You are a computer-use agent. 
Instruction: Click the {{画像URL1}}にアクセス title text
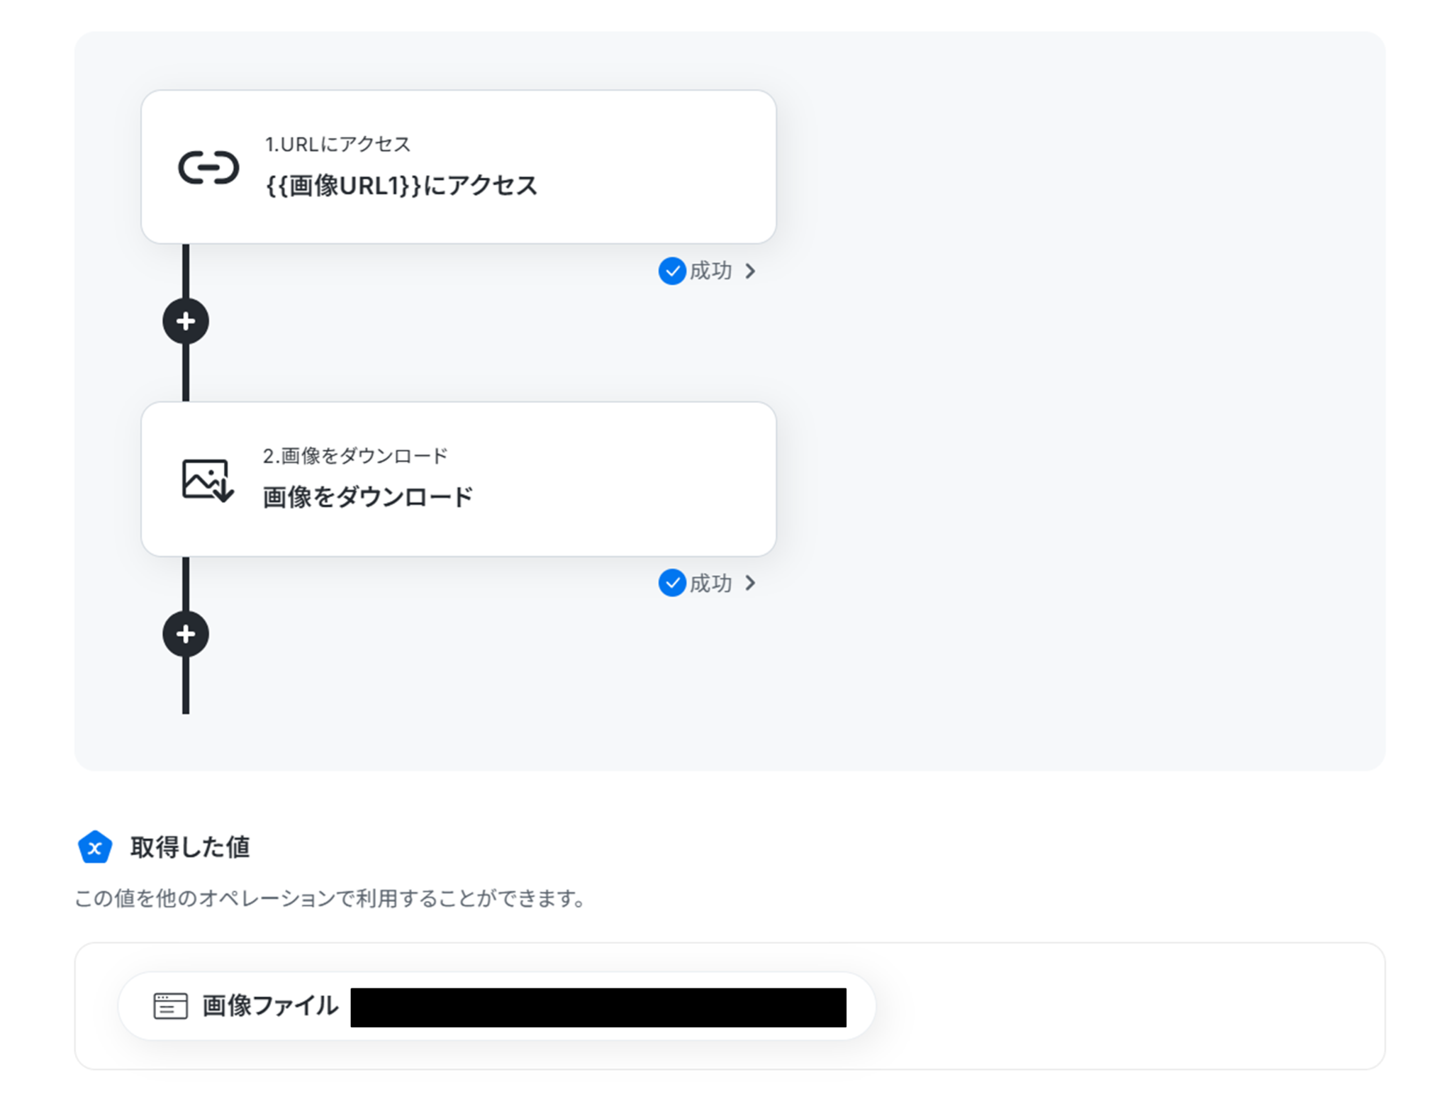(401, 186)
